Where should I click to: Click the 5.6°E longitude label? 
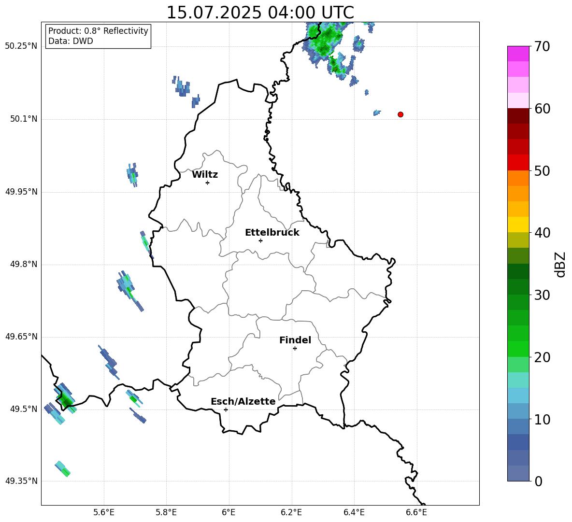coord(104,512)
